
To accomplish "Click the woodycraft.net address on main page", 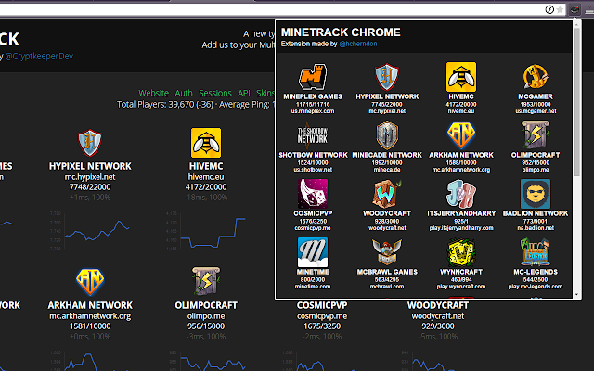I will tap(438, 316).
